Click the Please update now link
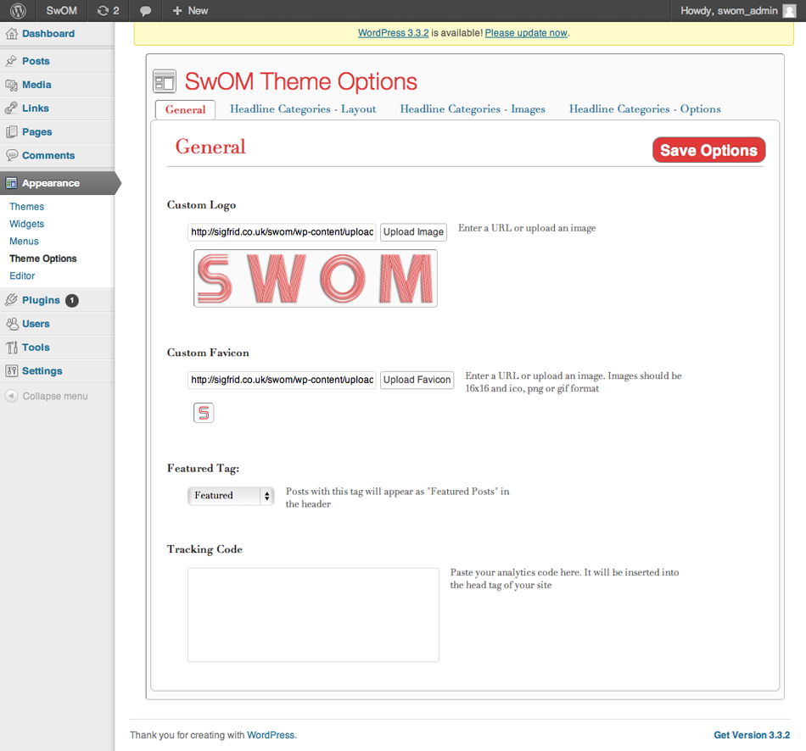806x751 pixels. point(526,33)
